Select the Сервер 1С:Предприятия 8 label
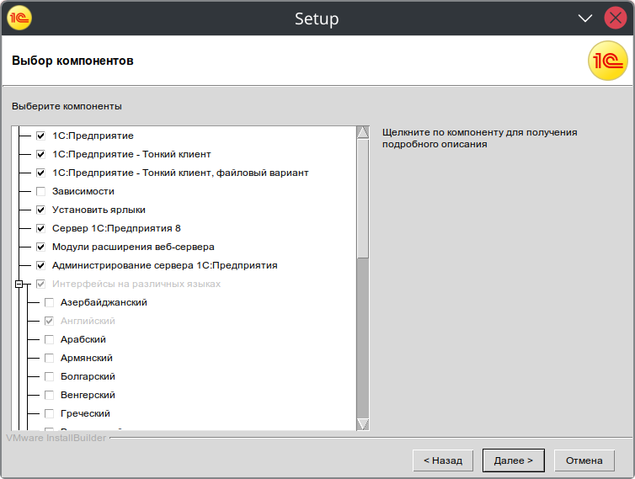 [x=116, y=228]
